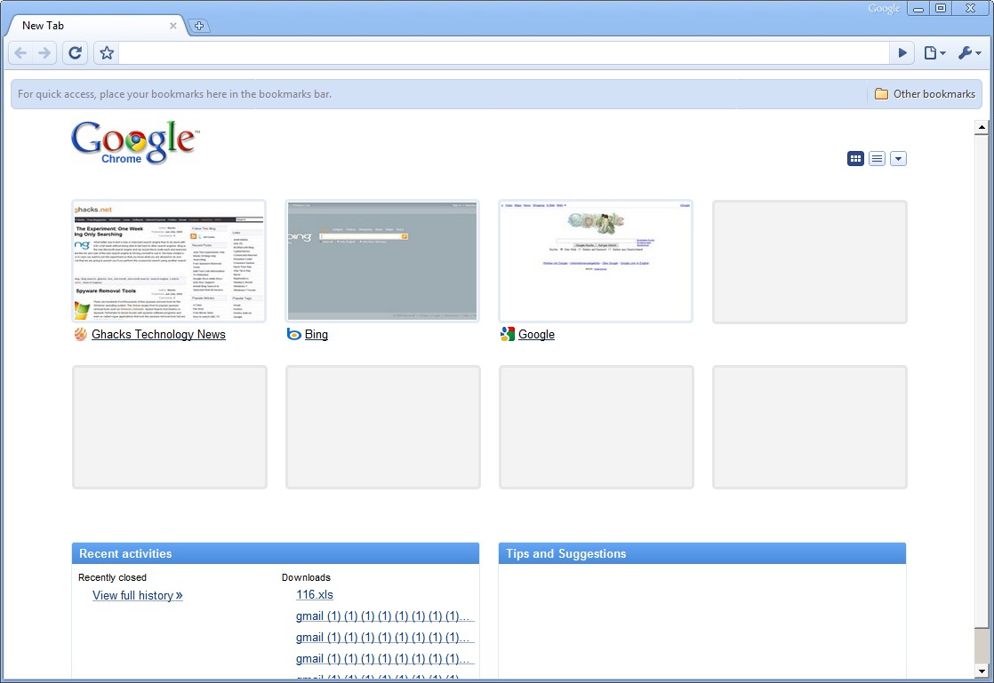Click into the address bar

504,53
